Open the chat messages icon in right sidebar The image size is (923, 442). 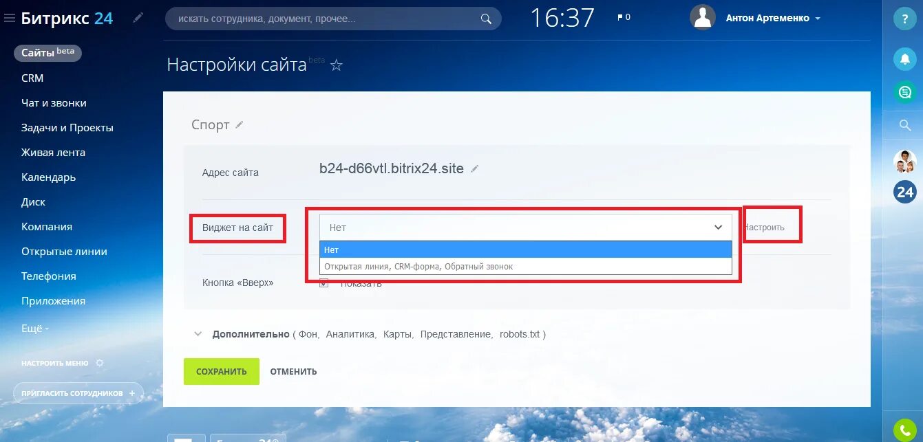904,92
